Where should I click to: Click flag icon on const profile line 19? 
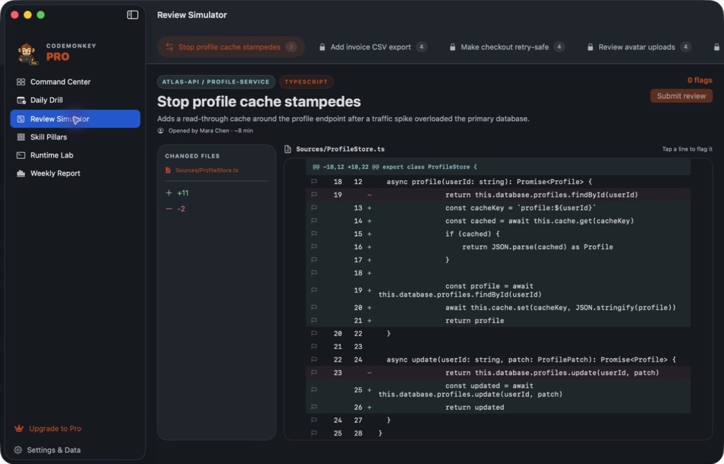point(314,291)
